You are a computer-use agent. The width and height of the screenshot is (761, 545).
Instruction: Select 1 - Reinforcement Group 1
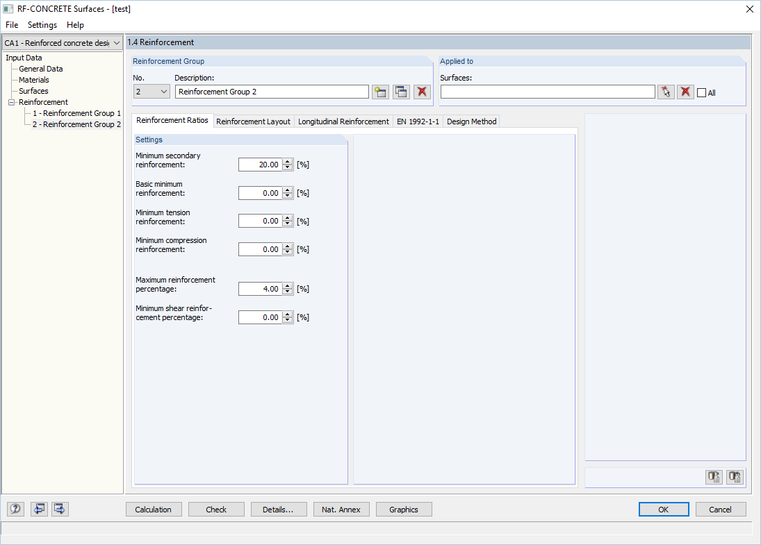click(x=76, y=113)
